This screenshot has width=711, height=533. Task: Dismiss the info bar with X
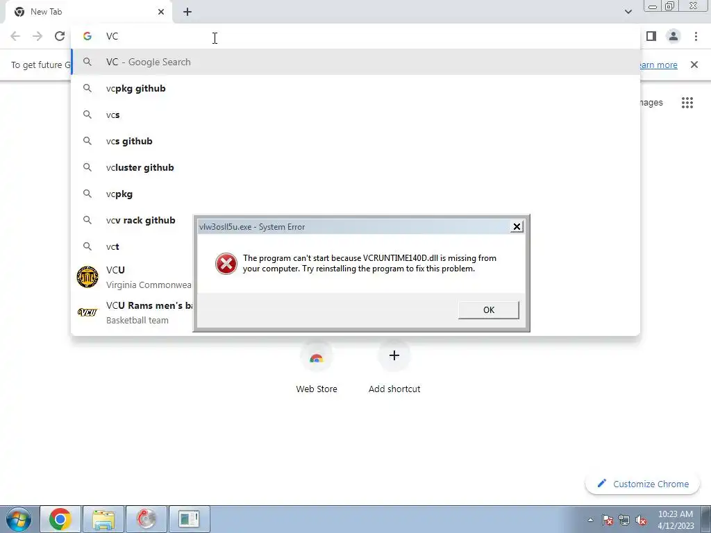[x=694, y=65]
